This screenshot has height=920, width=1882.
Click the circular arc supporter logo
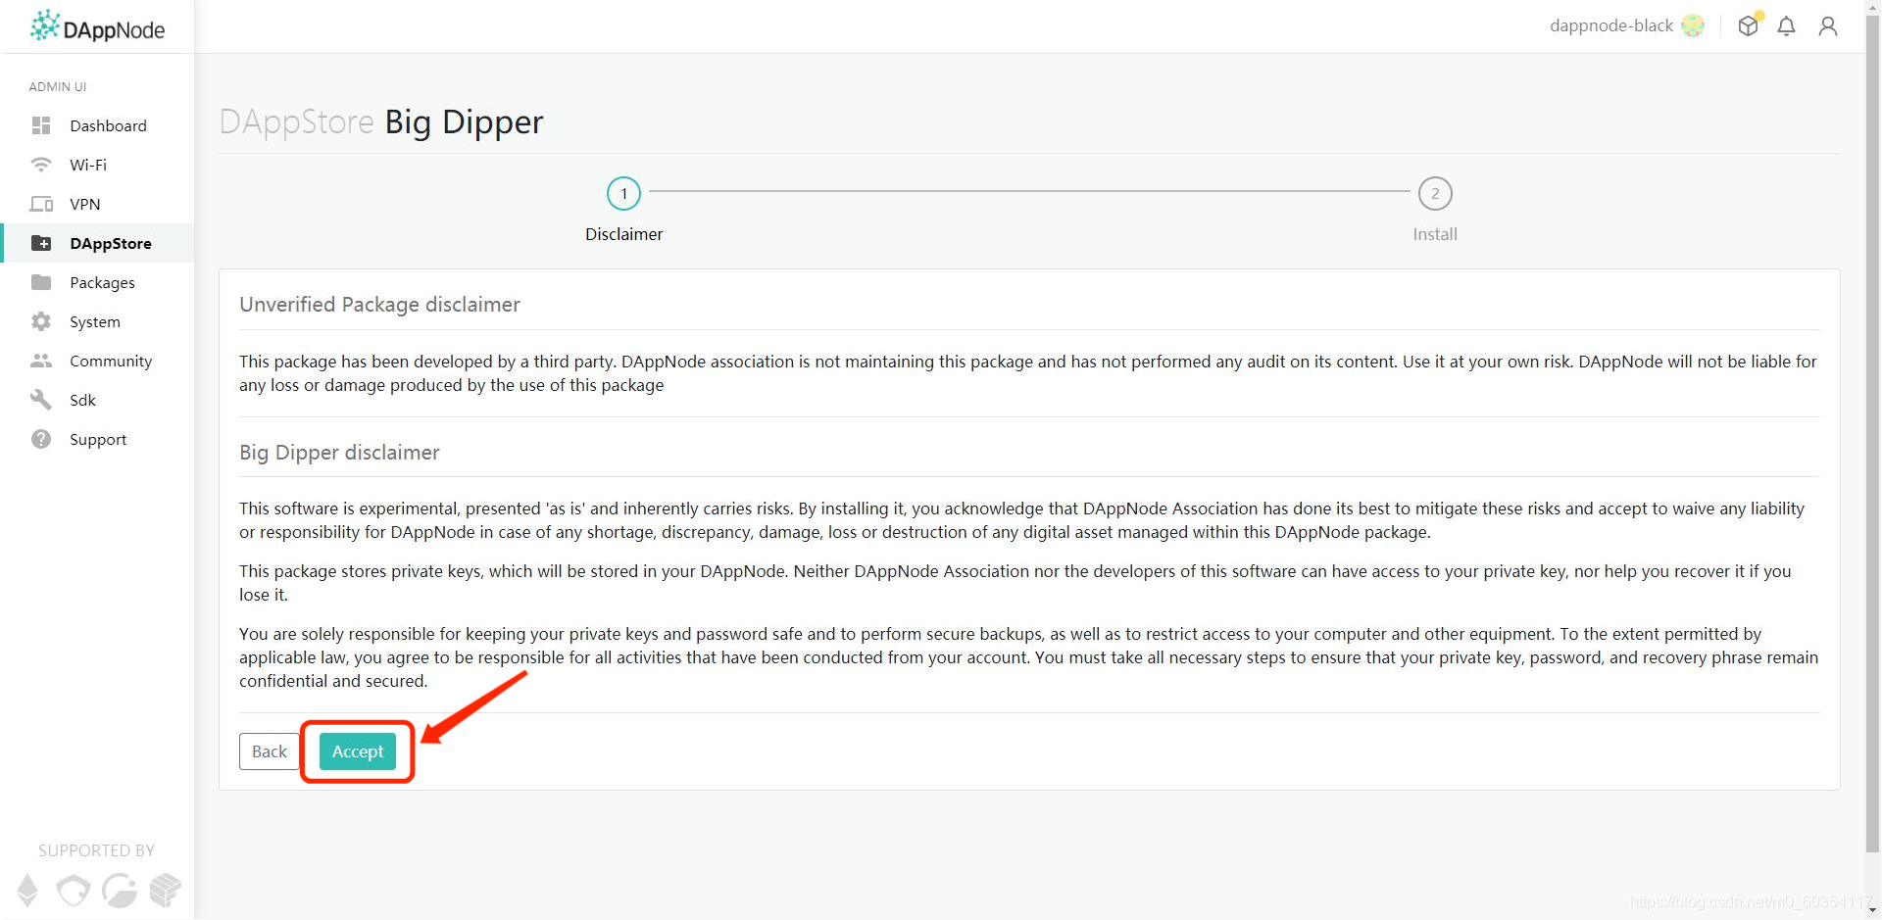pyautogui.click(x=120, y=891)
